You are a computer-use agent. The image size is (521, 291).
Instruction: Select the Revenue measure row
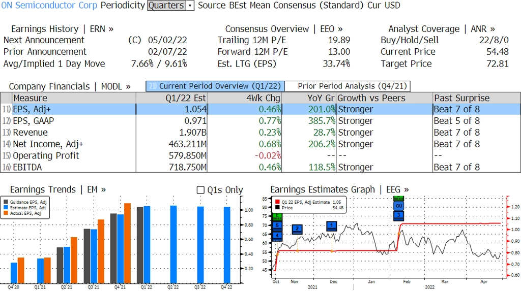coord(260,133)
